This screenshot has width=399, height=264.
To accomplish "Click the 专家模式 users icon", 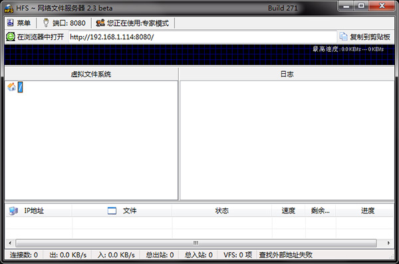I will (100, 23).
